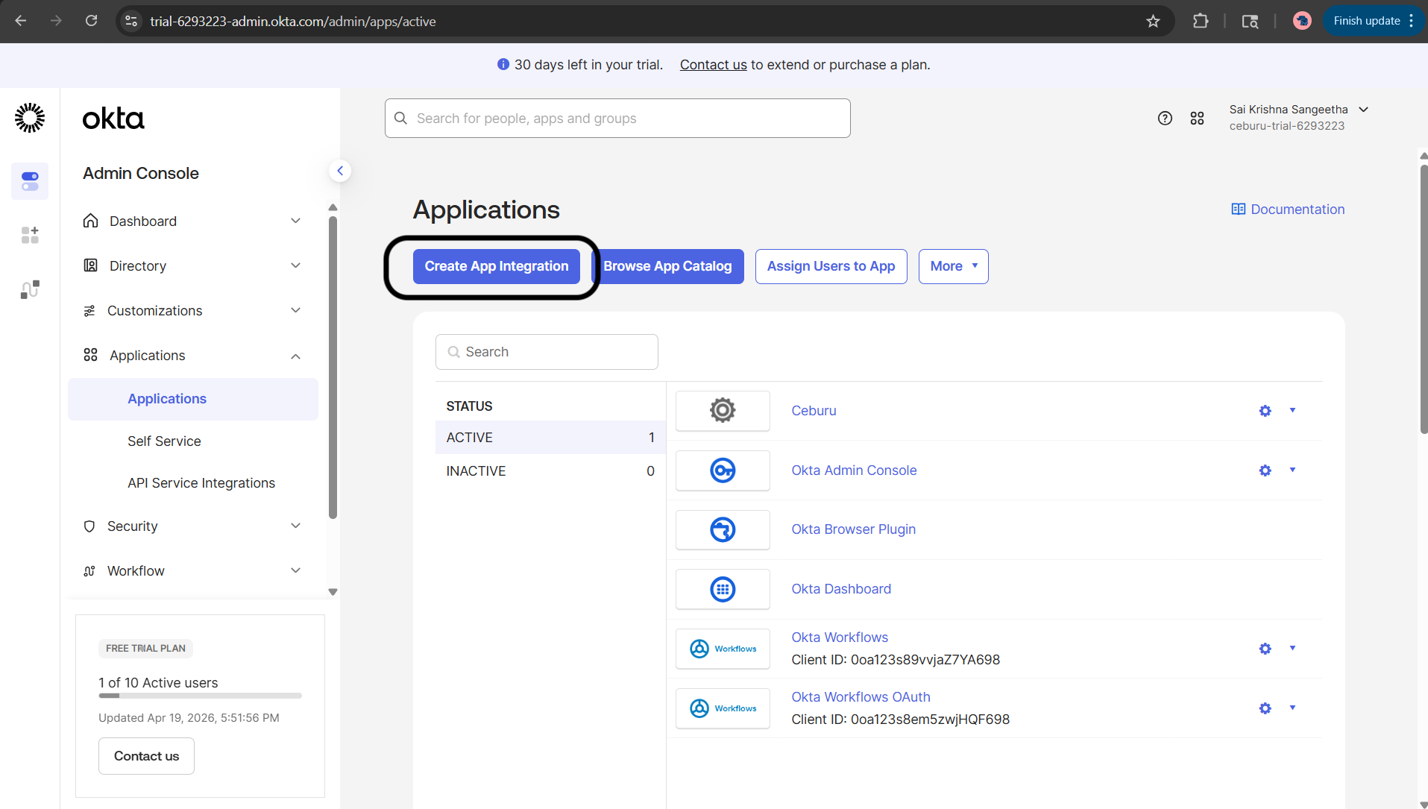Click the Okta Workflows OAuth logo thumbnail

pos(723,708)
